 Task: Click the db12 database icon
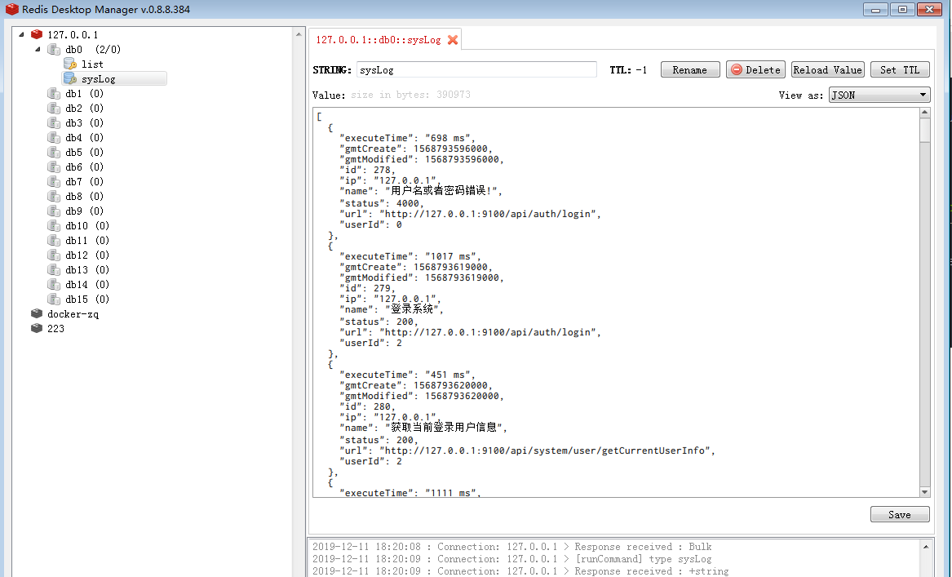[54, 255]
